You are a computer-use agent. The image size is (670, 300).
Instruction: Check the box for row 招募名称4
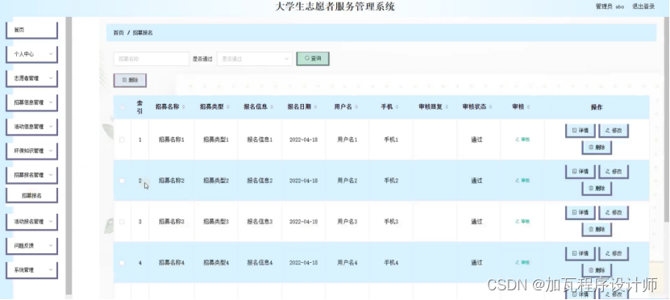pos(123,263)
